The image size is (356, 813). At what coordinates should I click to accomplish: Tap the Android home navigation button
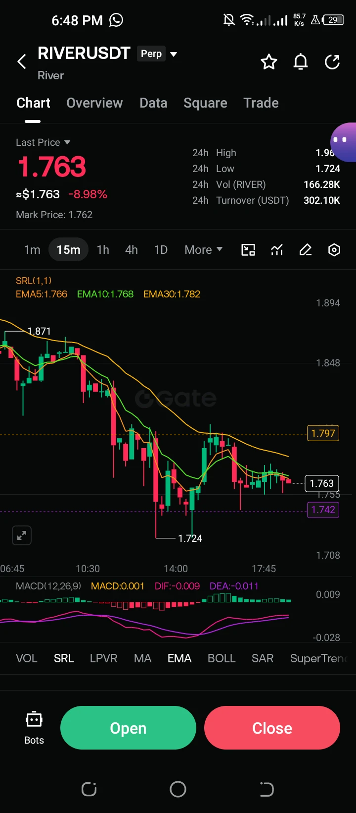pyautogui.click(x=178, y=789)
